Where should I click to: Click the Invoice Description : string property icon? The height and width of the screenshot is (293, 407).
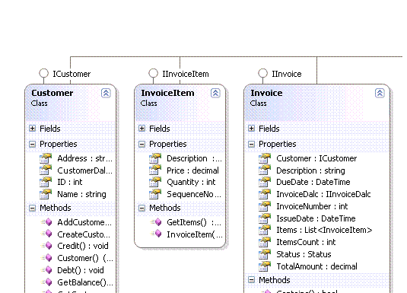click(x=265, y=170)
